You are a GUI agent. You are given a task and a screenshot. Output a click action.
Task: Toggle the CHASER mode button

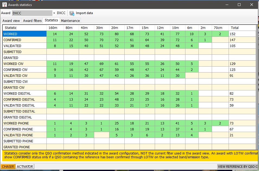[x=8, y=167]
